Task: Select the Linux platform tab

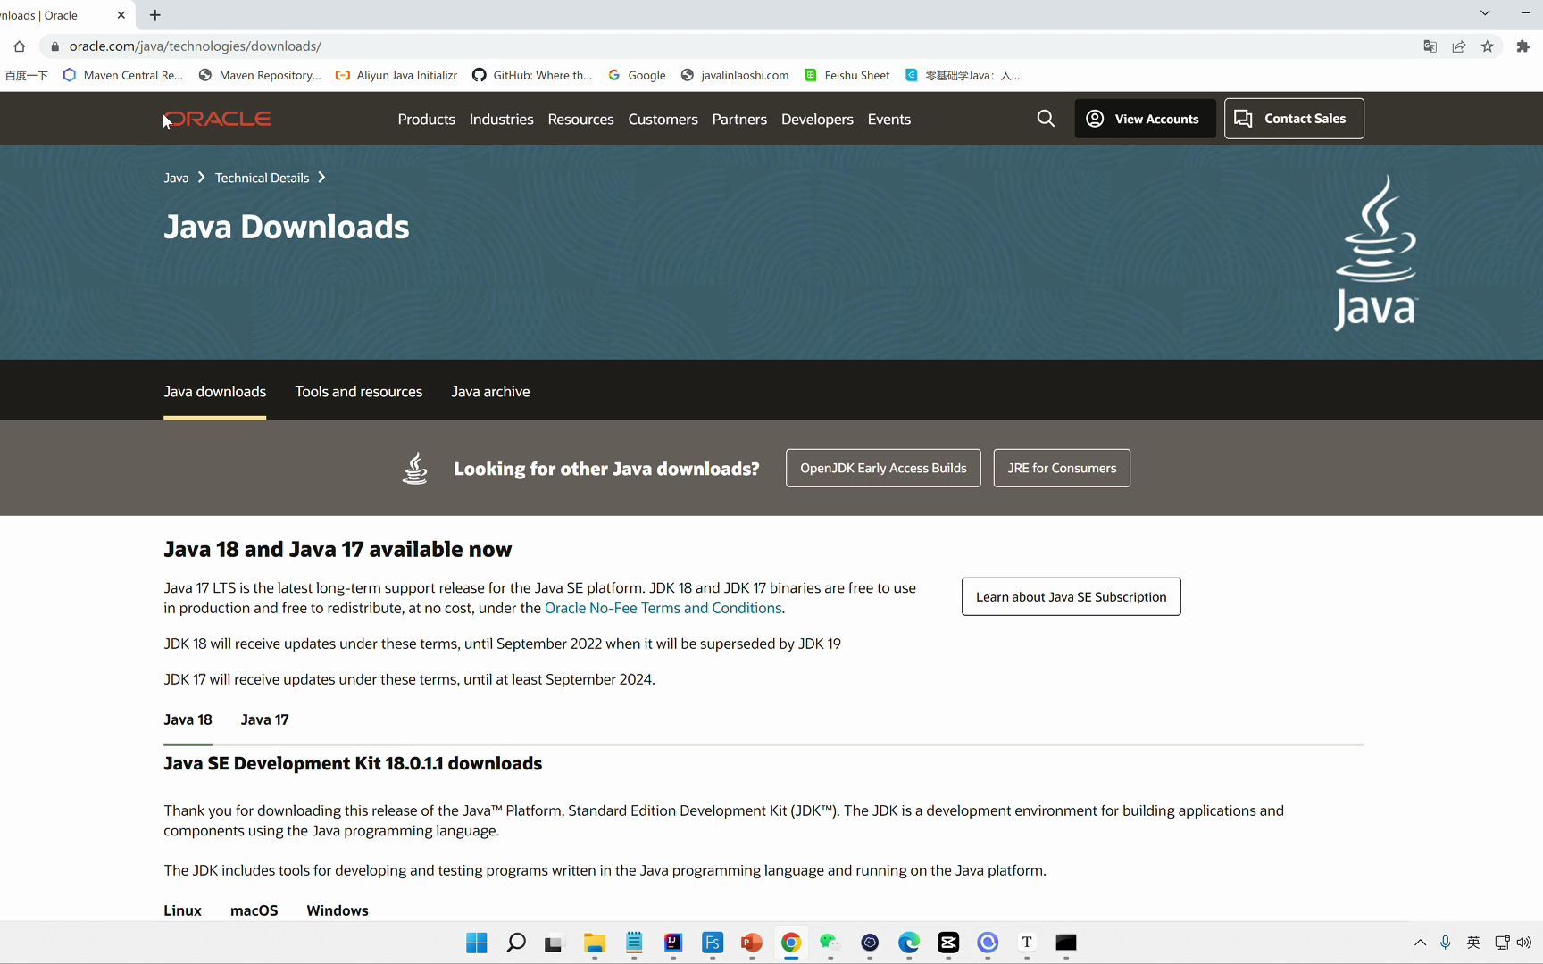Action: [182, 910]
